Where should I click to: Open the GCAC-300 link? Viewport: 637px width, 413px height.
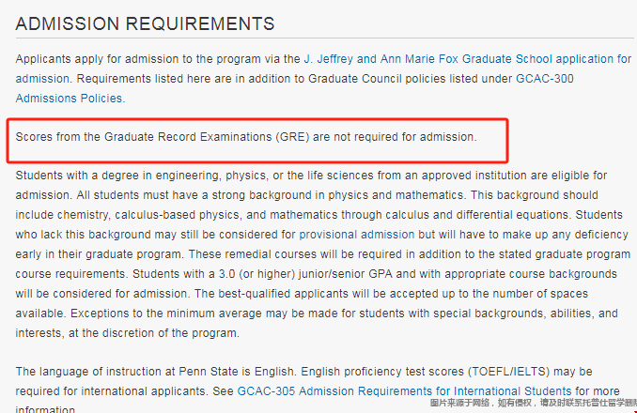point(544,79)
